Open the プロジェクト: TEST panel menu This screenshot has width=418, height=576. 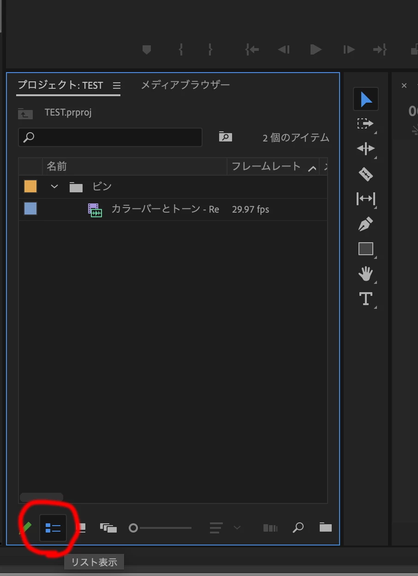click(x=117, y=86)
